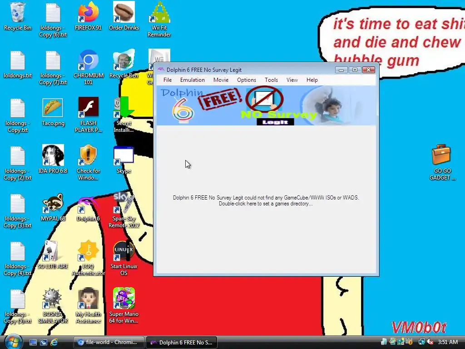
Task: Click Show Desktop quick launch icon
Action: coord(33,342)
